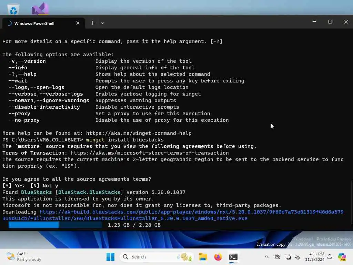Show hidden system tray icons chevron
The height and width of the screenshot is (265, 353).
click(x=266, y=257)
